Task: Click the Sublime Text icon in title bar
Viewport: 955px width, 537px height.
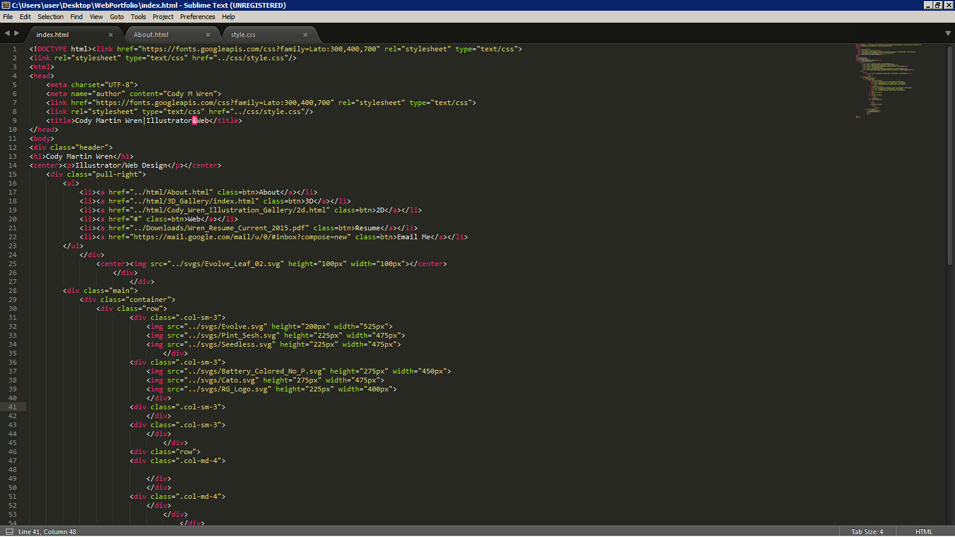Action: coord(5,5)
